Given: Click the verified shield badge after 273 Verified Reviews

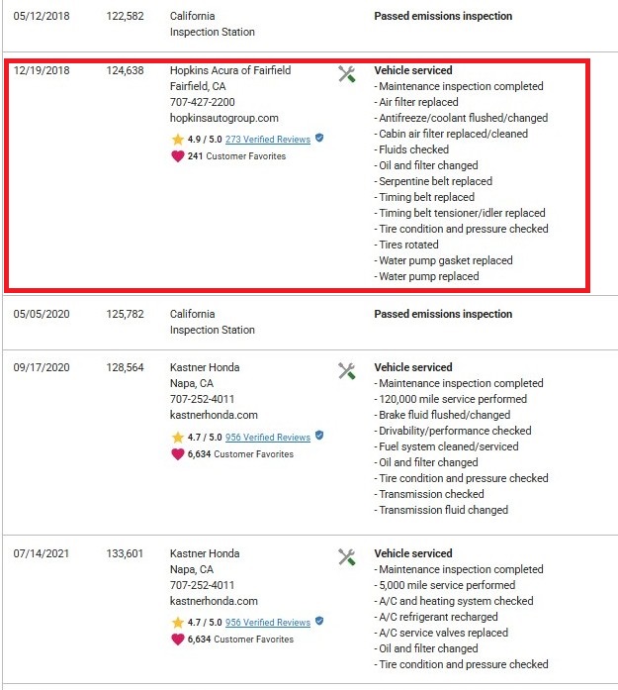Looking at the screenshot, I should click(319, 139).
